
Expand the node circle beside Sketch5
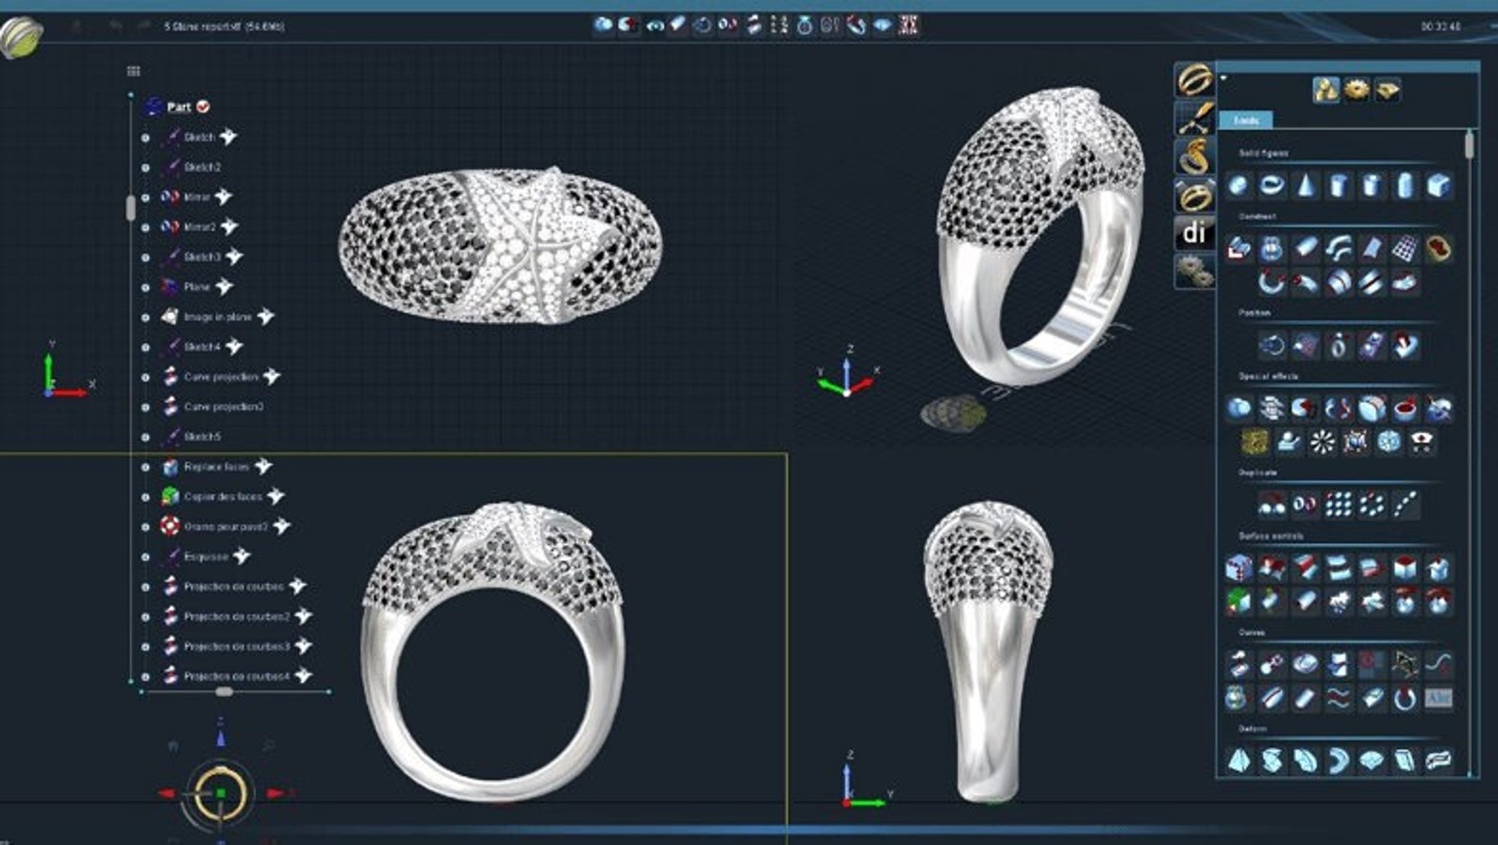pos(145,437)
